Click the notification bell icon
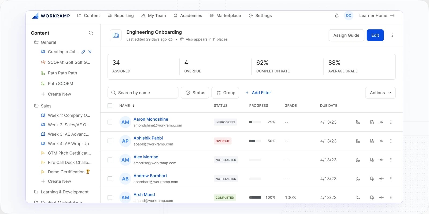The width and height of the screenshot is (429, 214). 337,16
